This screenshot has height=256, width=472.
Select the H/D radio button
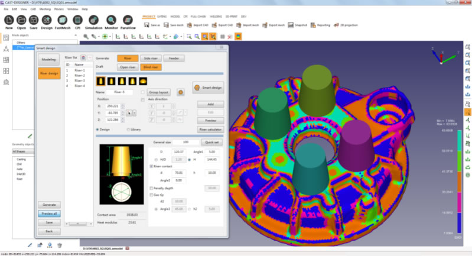tap(156, 160)
